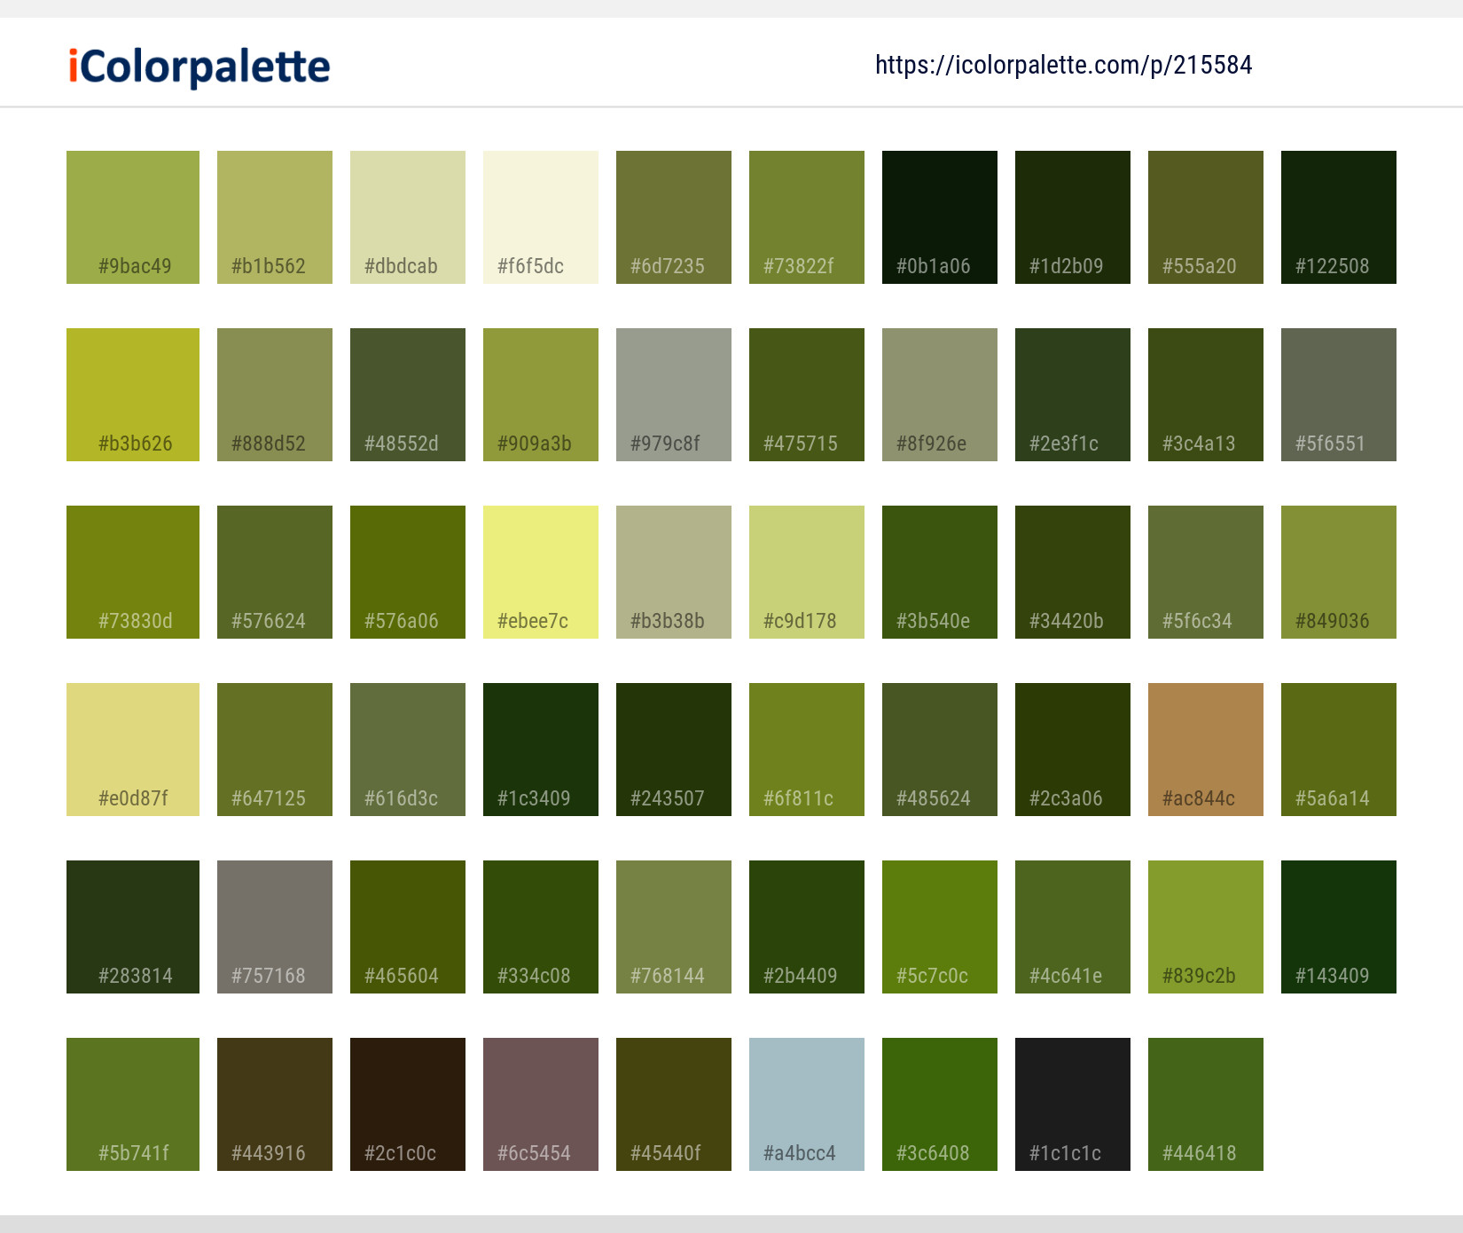Select the #849036 swatch

[1339, 572]
